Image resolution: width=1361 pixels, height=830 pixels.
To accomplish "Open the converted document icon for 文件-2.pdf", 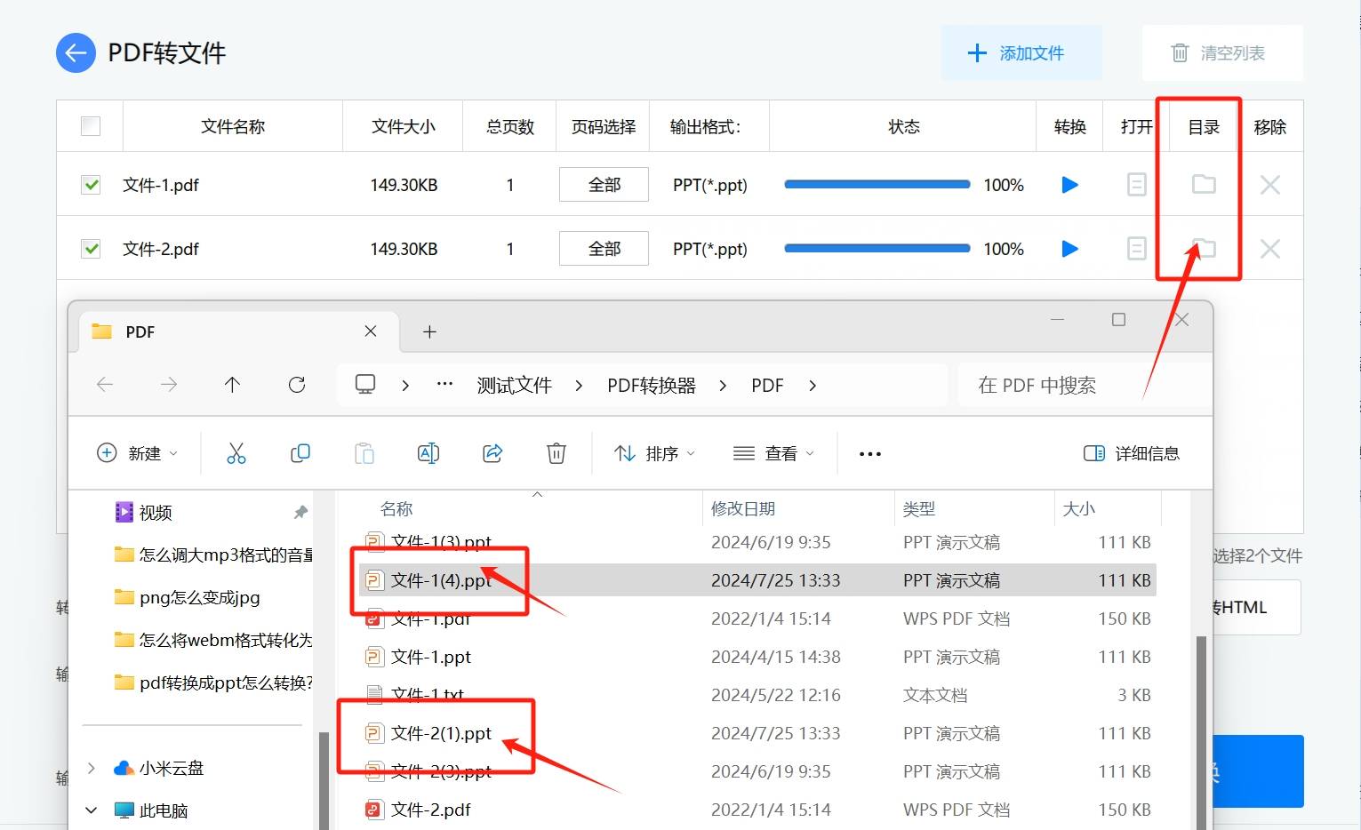I will tap(1137, 249).
